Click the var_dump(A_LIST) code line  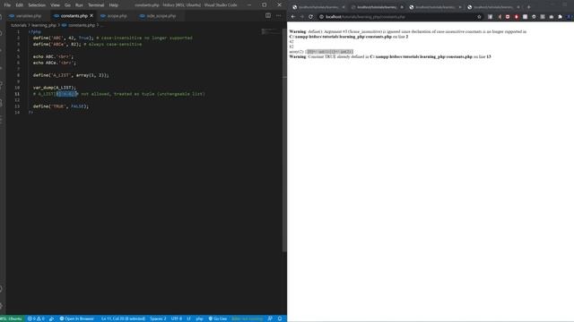point(55,88)
